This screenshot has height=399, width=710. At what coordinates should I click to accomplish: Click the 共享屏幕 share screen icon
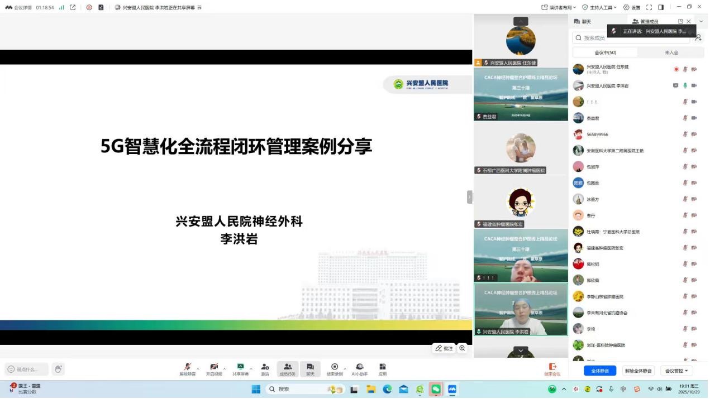[240, 367]
